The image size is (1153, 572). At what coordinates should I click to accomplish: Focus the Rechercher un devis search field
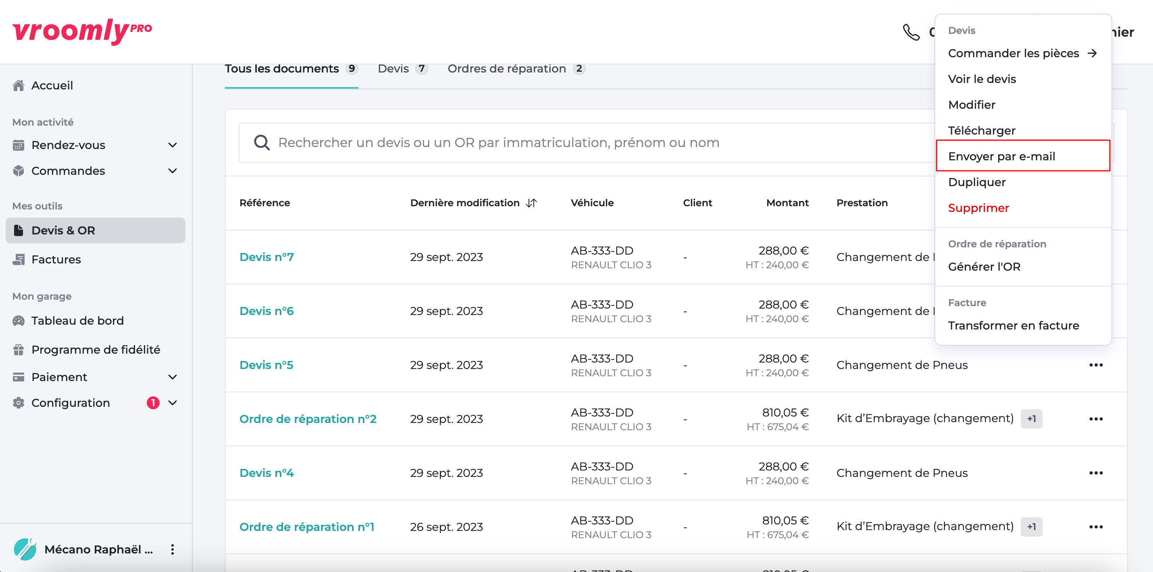(x=586, y=143)
